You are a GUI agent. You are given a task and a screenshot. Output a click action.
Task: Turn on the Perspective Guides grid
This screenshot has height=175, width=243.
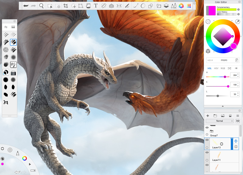[x=111, y=6]
